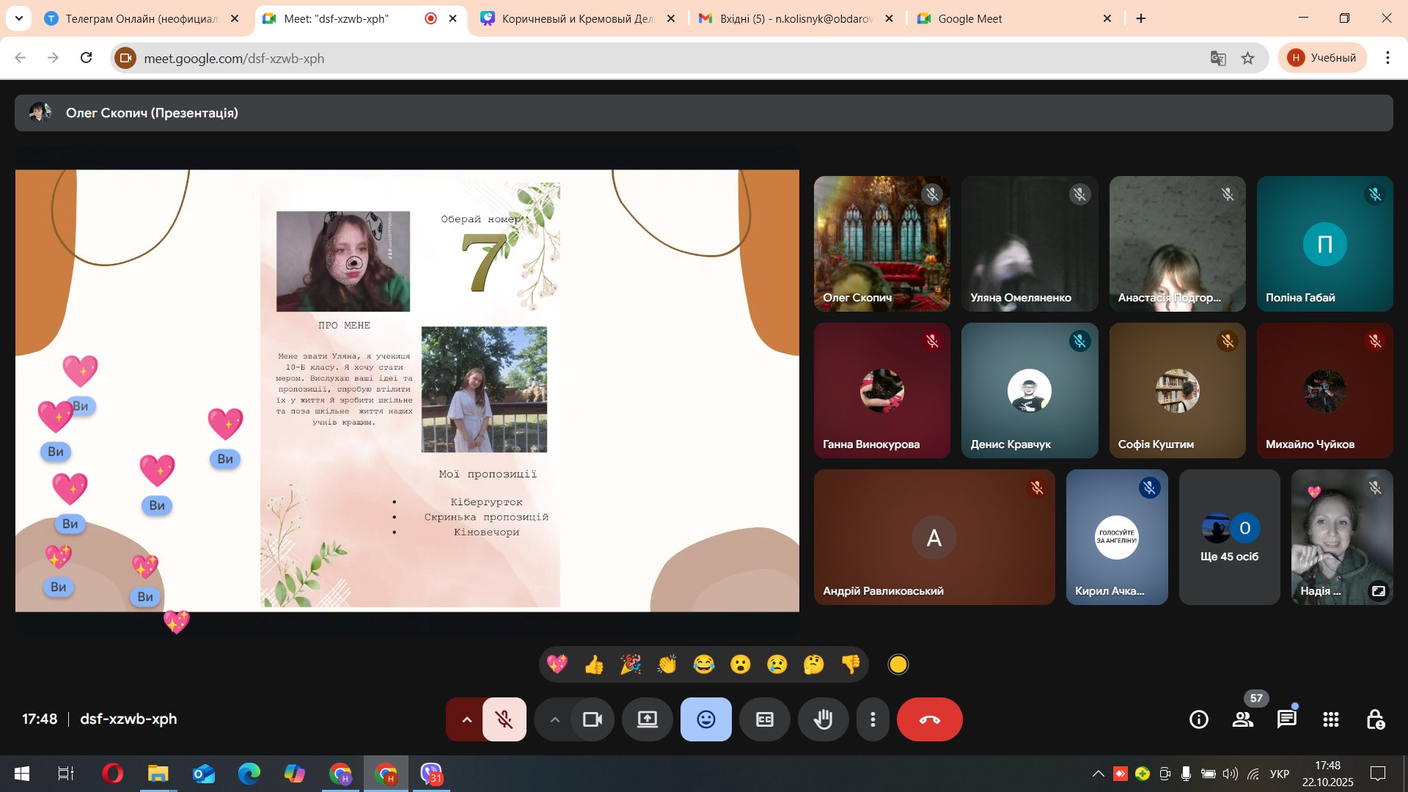
Task: Leave the call with red button
Action: coord(929,719)
